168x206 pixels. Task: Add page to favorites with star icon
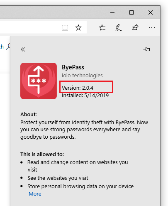point(78,27)
